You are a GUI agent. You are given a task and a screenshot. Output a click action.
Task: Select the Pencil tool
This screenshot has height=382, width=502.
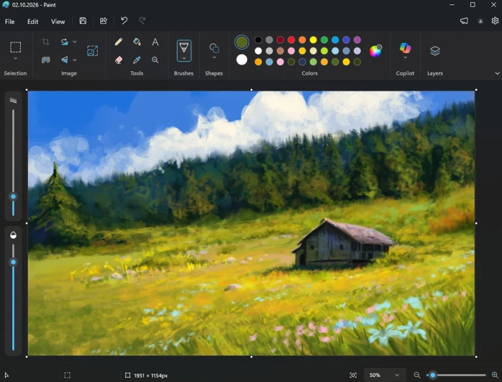point(118,42)
